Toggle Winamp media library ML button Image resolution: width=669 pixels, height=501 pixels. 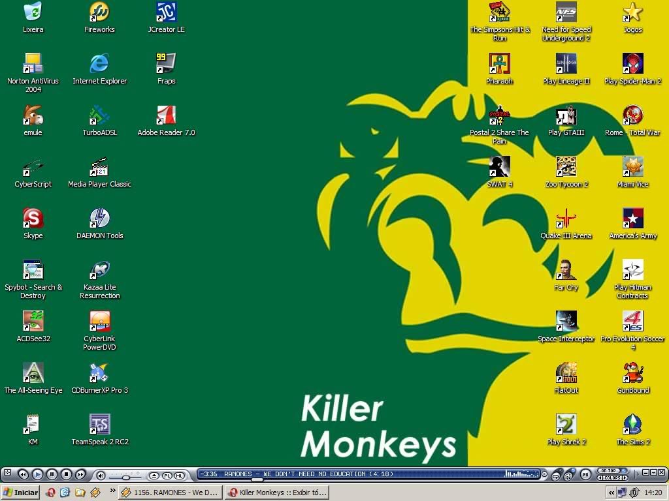tap(178, 475)
